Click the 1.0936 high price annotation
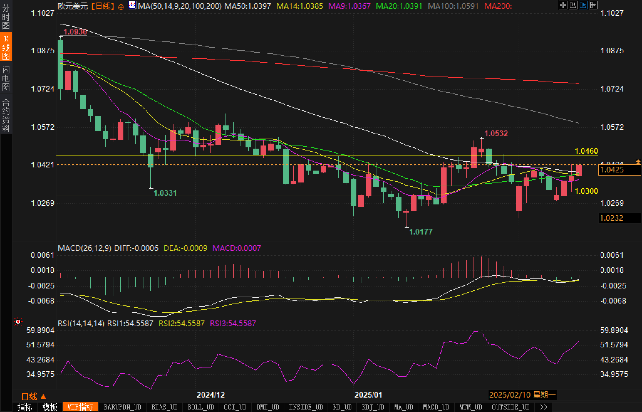The height and width of the screenshot is (412, 642). click(x=75, y=32)
